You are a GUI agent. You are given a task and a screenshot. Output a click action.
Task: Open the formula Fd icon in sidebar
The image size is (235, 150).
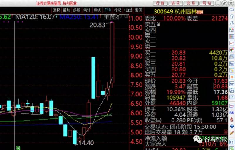pyautogui.click(x=232, y=90)
